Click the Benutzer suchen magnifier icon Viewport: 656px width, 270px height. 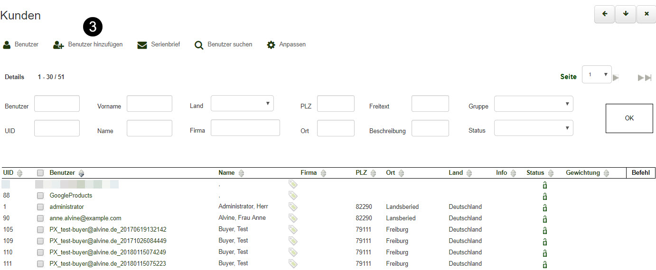(199, 45)
